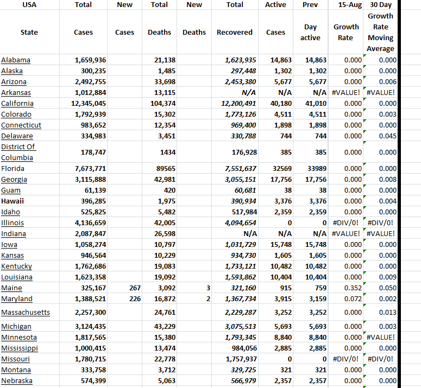Select the USA header cell
Image resolution: width=421 pixels, height=388 pixels.
coord(29,4)
